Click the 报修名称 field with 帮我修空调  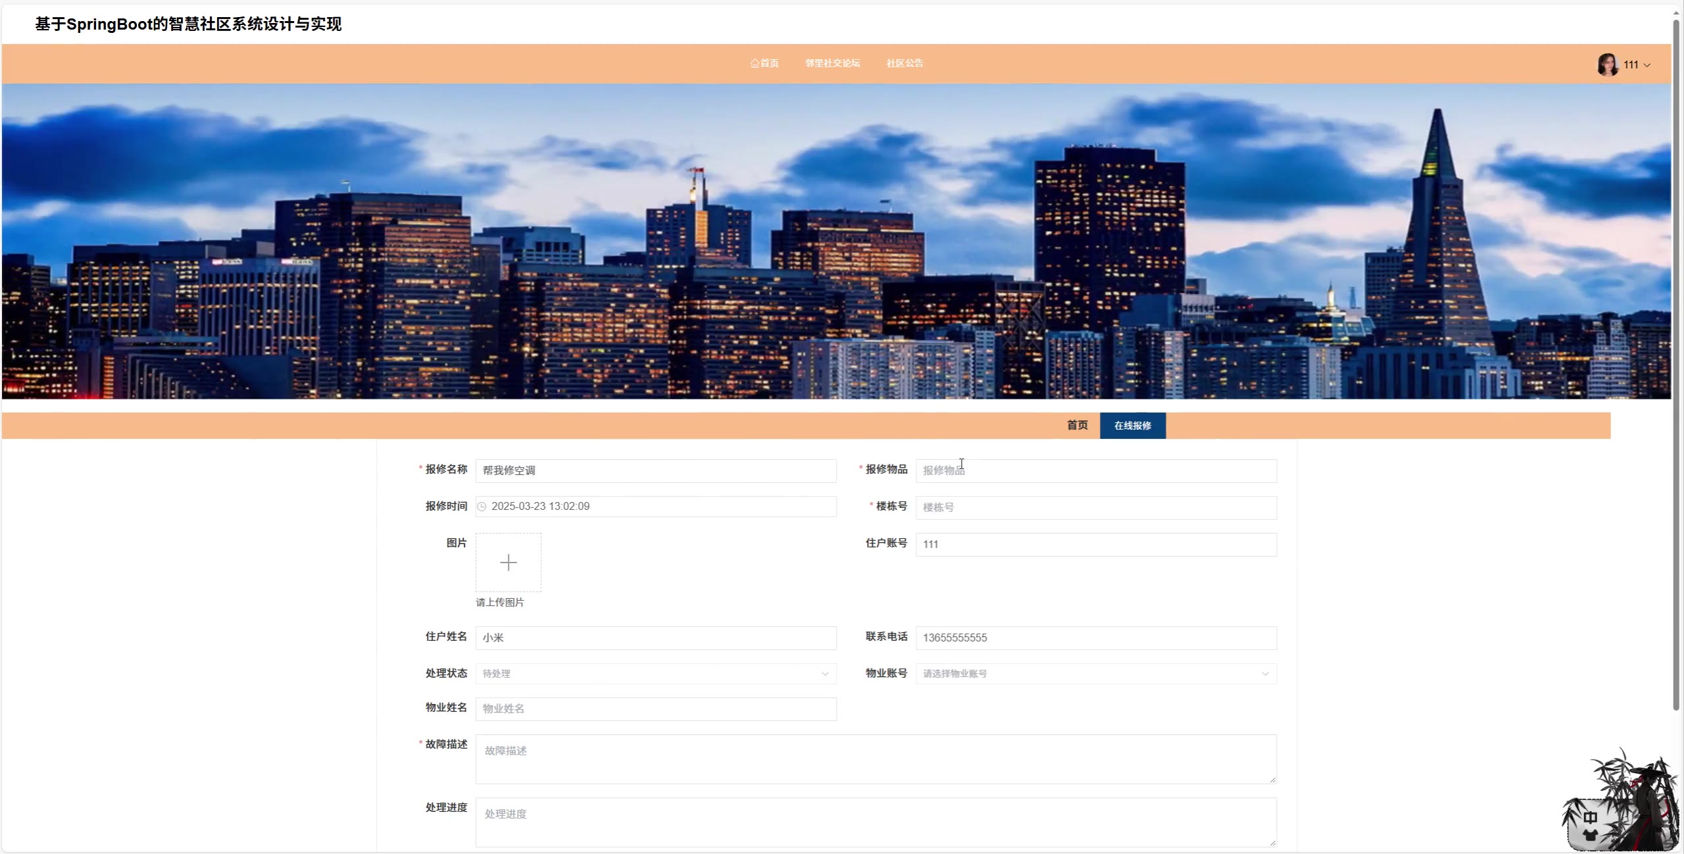coord(655,471)
